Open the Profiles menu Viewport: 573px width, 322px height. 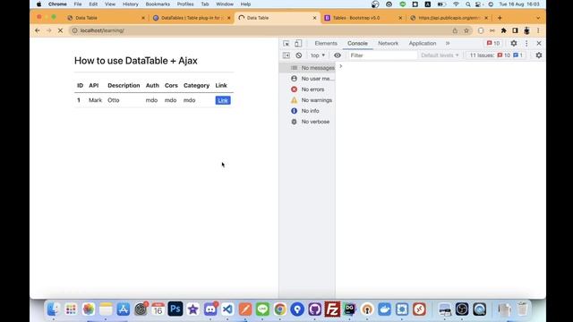(x=185, y=4)
